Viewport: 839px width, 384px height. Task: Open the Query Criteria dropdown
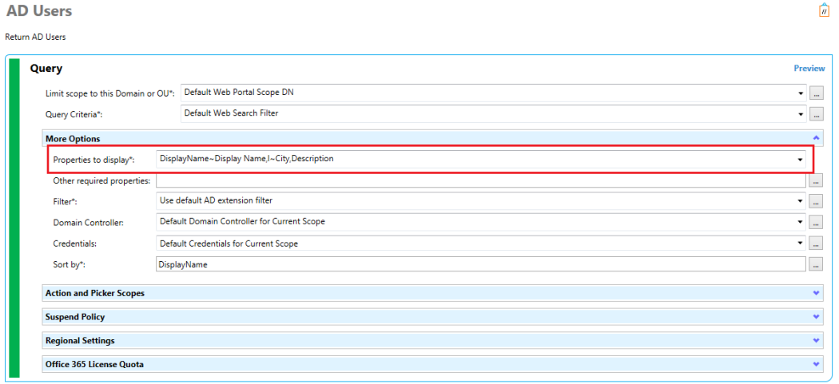(x=801, y=113)
